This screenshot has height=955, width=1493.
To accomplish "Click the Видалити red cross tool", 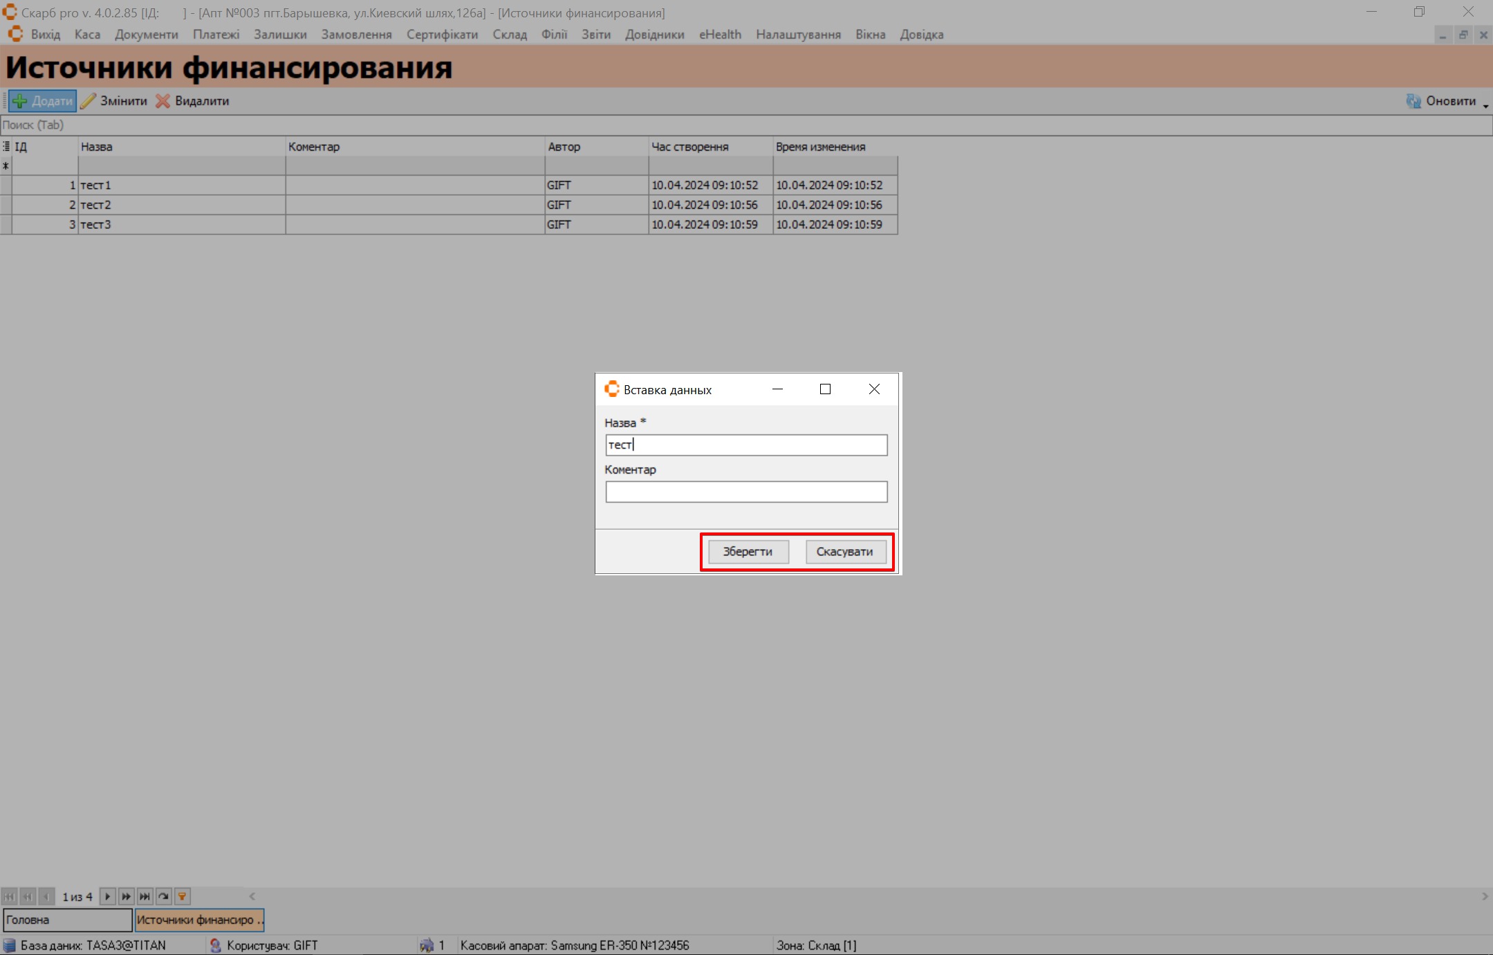I will [193, 101].
